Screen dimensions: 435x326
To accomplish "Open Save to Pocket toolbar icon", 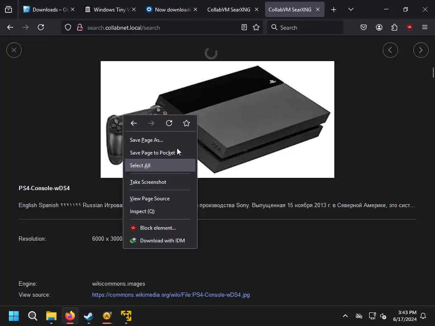I will click(x=364, y=27).
